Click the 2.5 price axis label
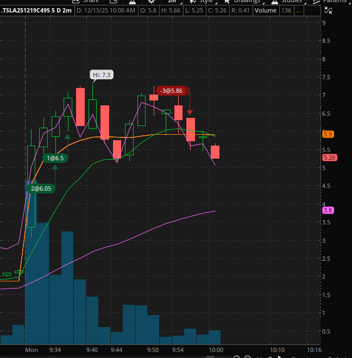Viewport: 352px width, 358px height. tap(326, 259)
